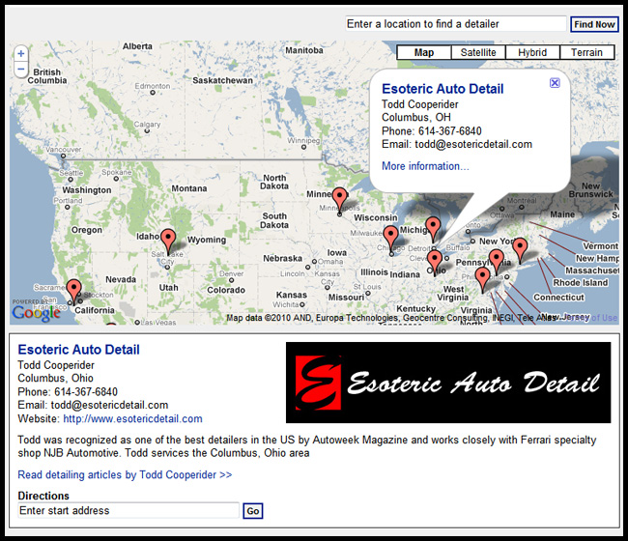The width and height of the screenshot is (628, 541).
Task: Click the Google logo on map
Action: (x=36, y=313)
